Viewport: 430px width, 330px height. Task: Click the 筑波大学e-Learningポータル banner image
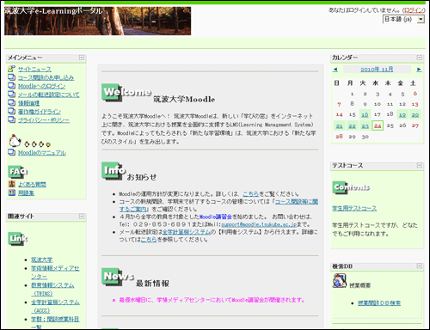[x=97, y=21]
